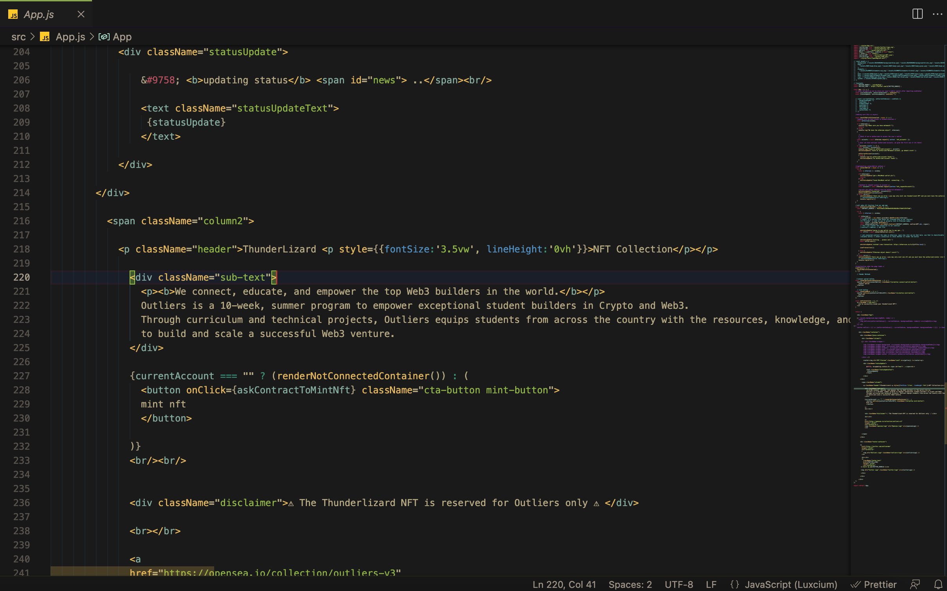Click askContractToMintNft handler name
Screen dimensions: 947x591
click(294, 390)
